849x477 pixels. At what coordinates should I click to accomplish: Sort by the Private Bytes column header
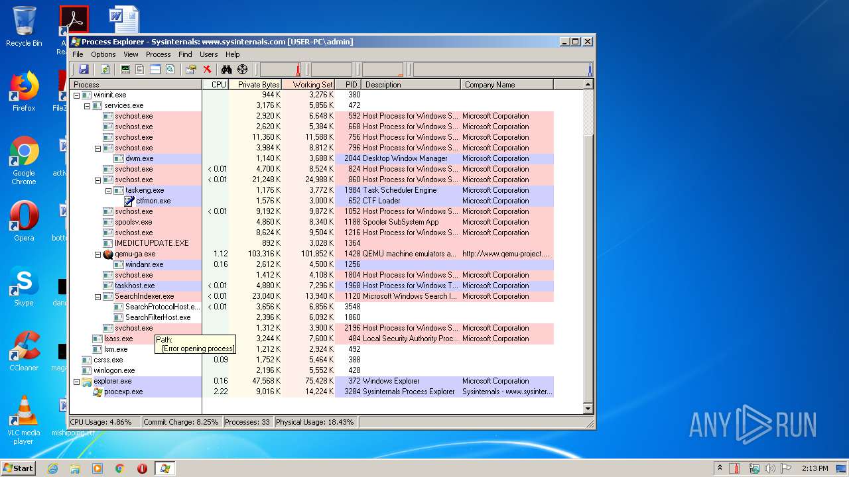(255, 84)
